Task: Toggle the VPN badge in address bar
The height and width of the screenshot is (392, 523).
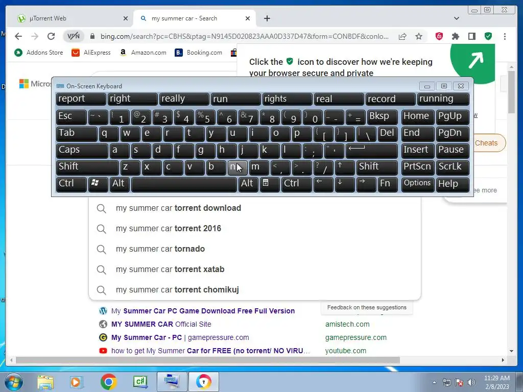Action: pos(74,36)
